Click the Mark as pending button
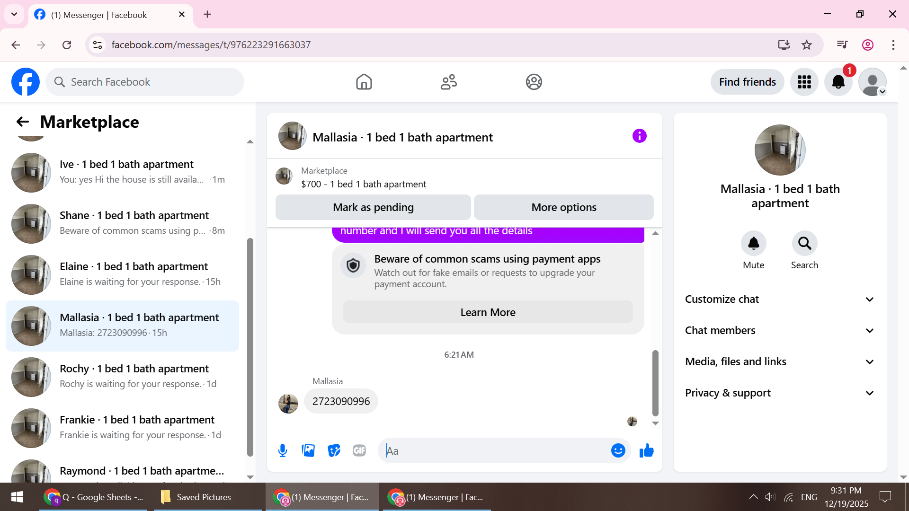 (373, 207)
